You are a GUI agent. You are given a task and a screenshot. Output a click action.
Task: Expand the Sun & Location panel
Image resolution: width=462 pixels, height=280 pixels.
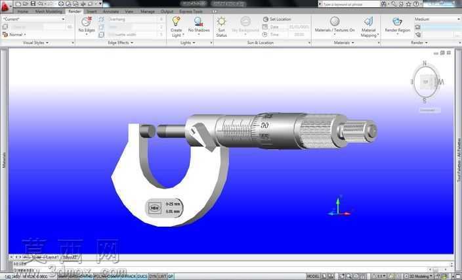tap(261, 43)
